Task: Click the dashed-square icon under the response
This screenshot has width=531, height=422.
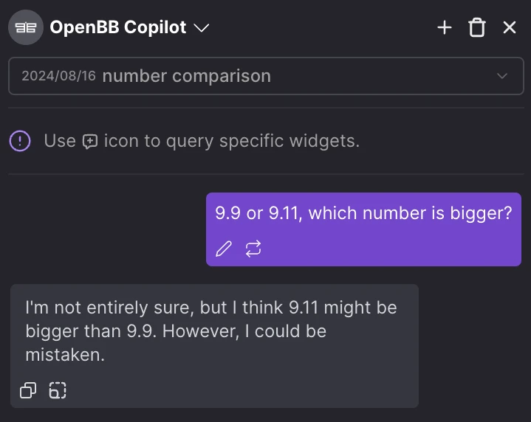Action: coord(58,390)
